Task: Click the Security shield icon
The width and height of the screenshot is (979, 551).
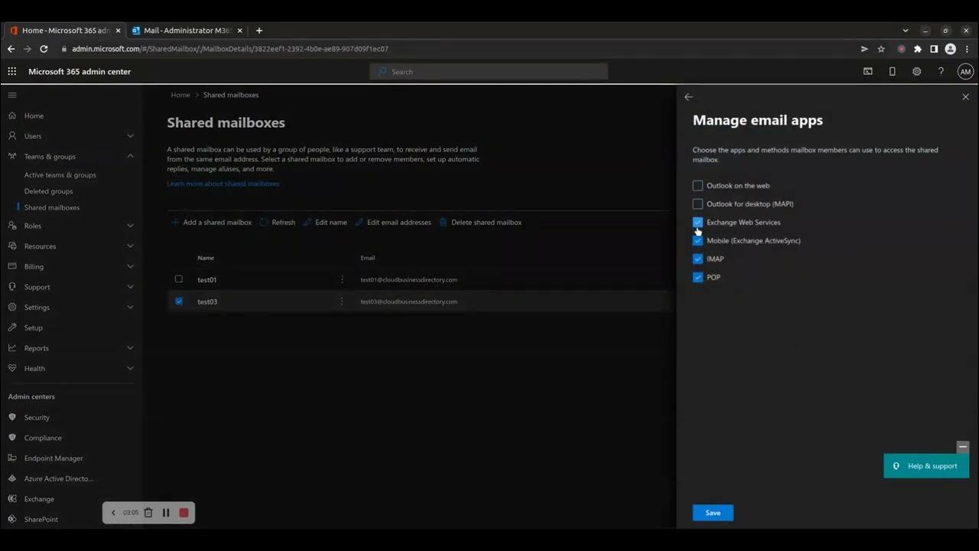Action: point(12,417)
